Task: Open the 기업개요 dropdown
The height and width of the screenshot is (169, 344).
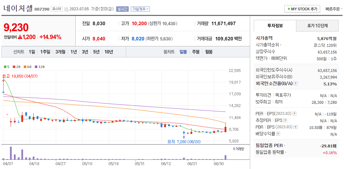Action: point(140,9)
